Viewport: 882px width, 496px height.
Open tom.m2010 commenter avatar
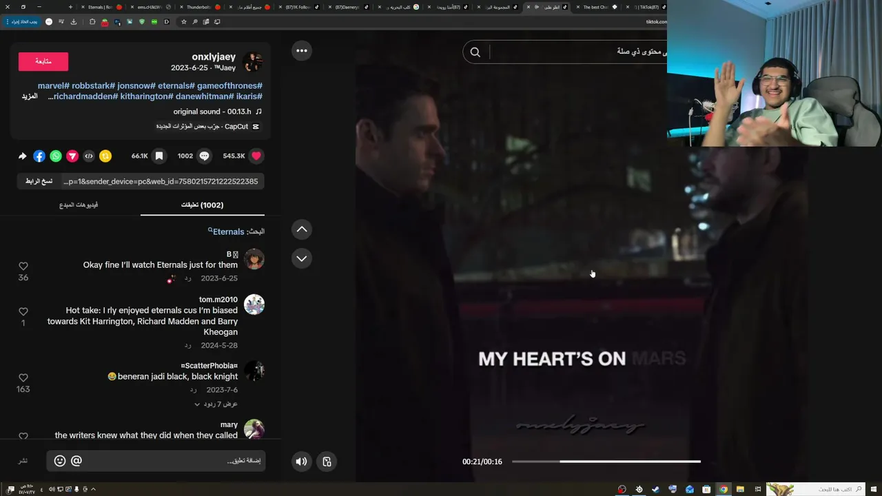[254, 304]
